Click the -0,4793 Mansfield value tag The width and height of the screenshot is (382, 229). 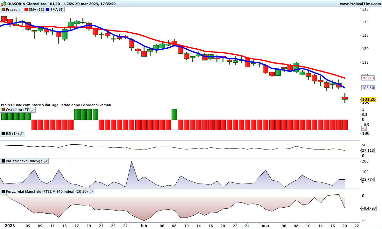tap(369, 208)
